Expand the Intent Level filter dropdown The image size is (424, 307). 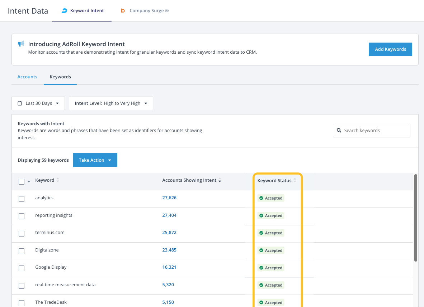click(111, 103)
